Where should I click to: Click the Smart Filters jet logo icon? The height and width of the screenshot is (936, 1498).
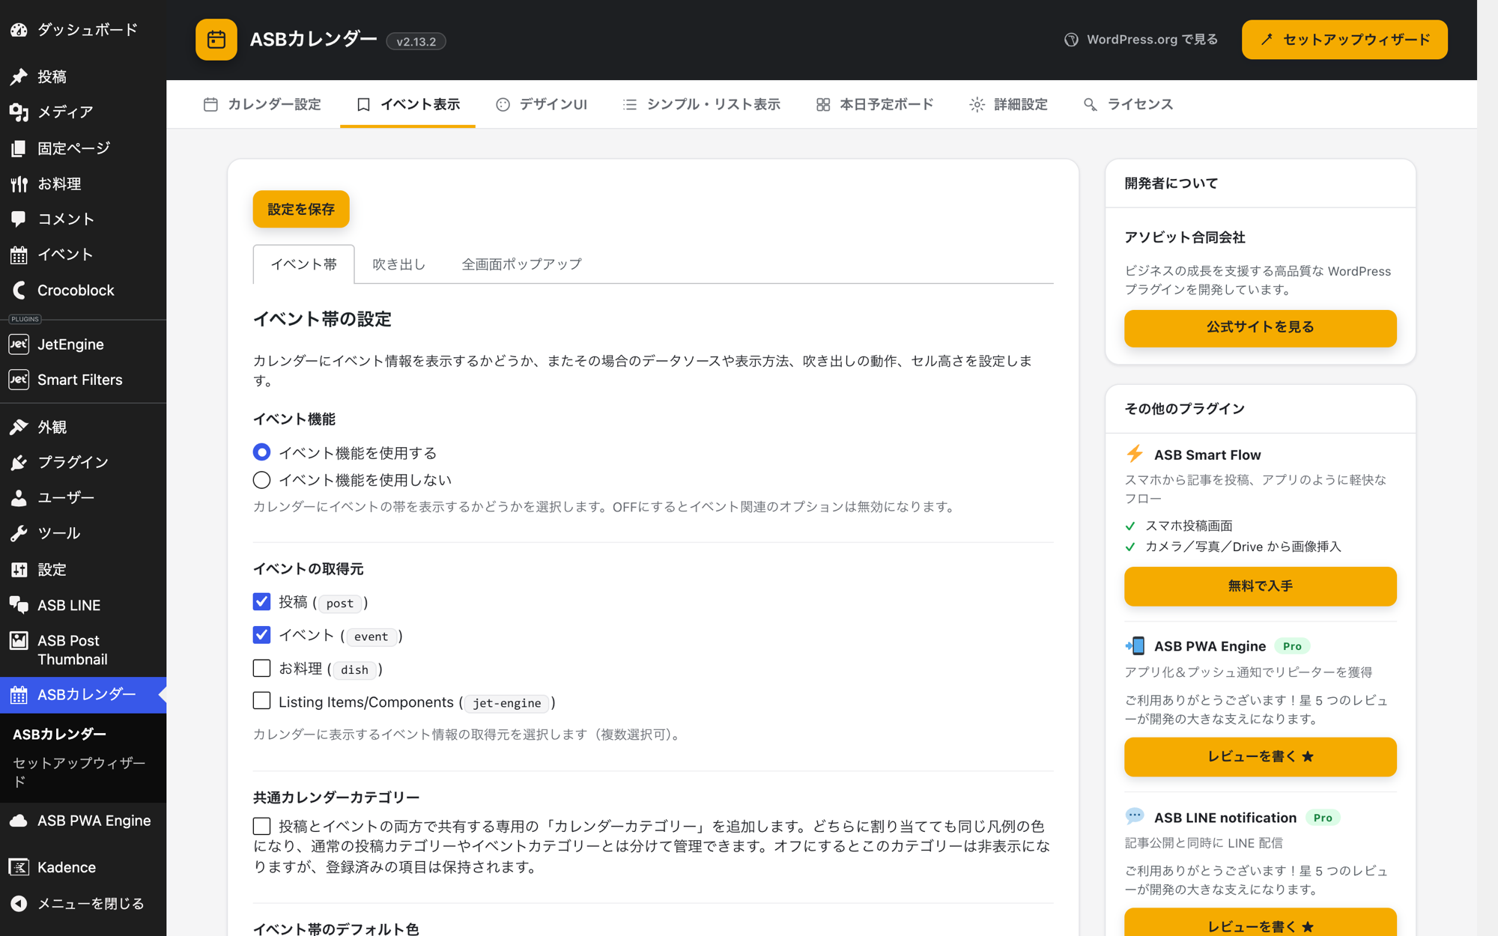point(19,380)
